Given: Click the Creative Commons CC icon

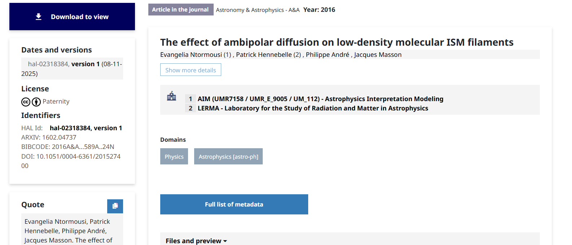Looking at the screenshot, I should pos(26,102).
